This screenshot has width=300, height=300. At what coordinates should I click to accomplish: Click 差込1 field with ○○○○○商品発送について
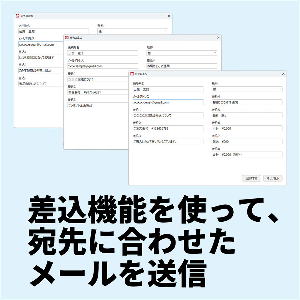click(168, 115)
